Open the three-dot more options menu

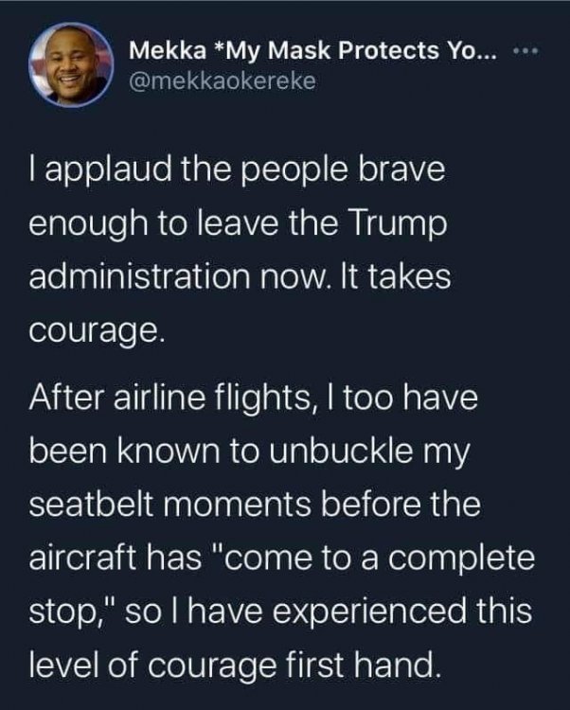(x=527, y=50)
